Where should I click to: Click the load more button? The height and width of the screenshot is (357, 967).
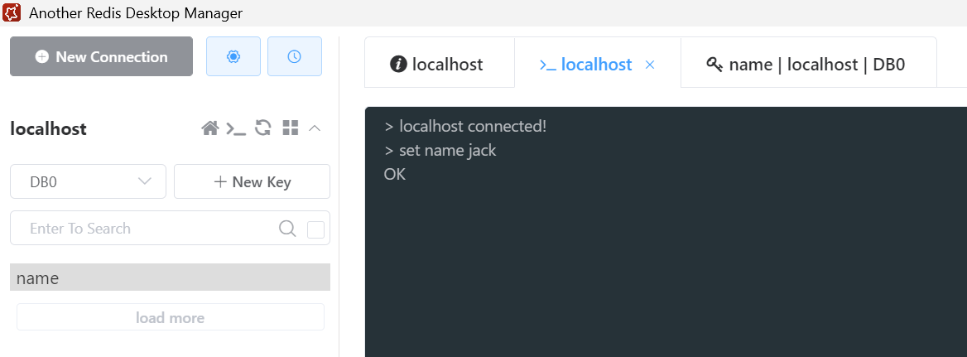[x=170, y=318]
